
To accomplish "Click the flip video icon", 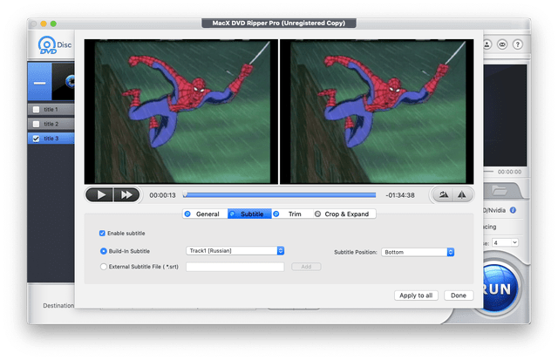I will 463,194.
